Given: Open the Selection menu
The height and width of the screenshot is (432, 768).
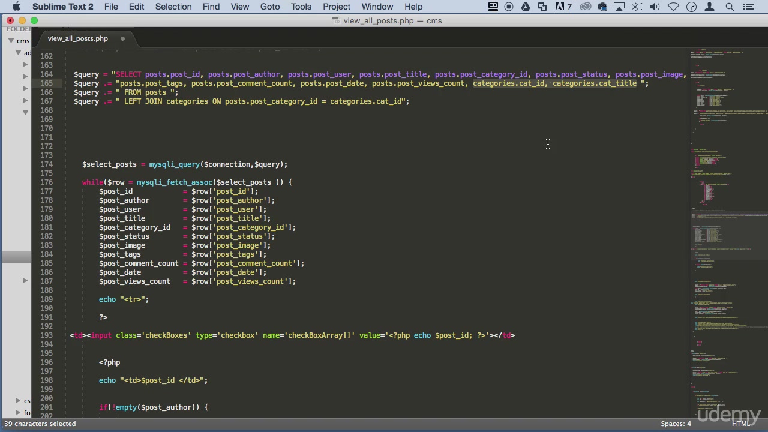Looking at the screenshot, I should [x=173, y=7].
